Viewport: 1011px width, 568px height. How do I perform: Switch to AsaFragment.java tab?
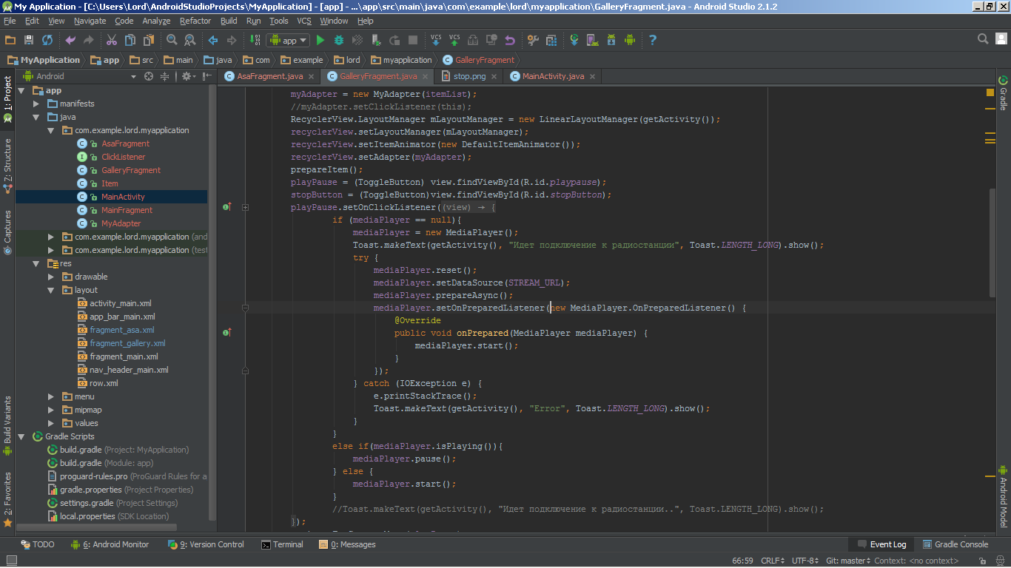click(269, 76)
